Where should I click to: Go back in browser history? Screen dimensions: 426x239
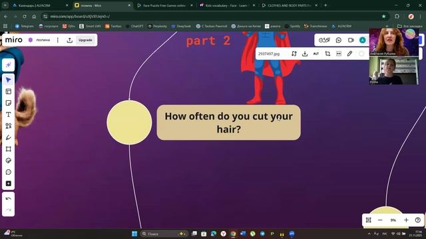pyautogui.click(x=6, y=17)
